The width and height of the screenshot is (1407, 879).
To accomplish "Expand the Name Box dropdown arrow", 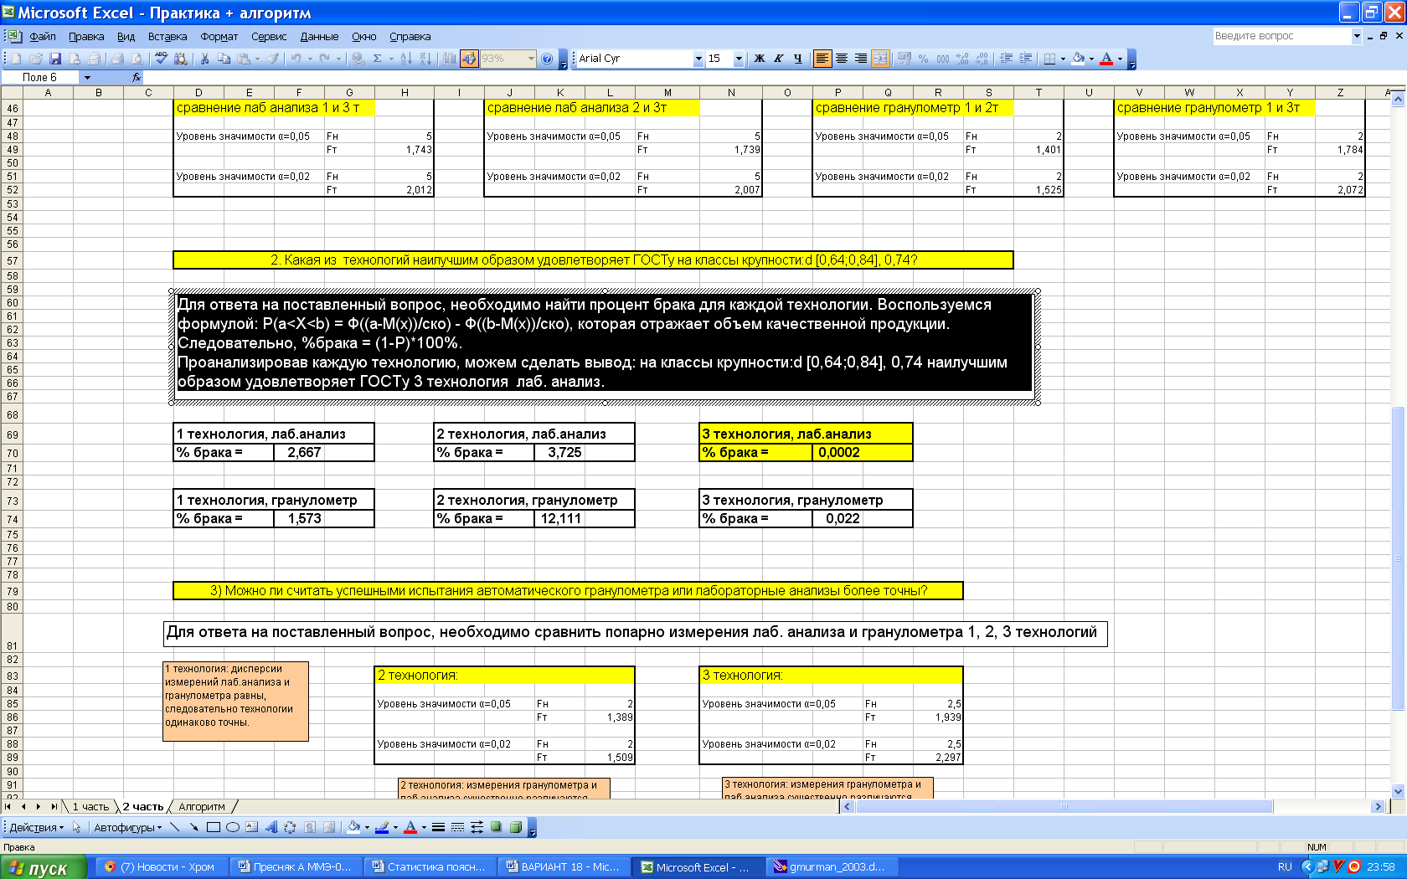I will [x=87, y=77].
